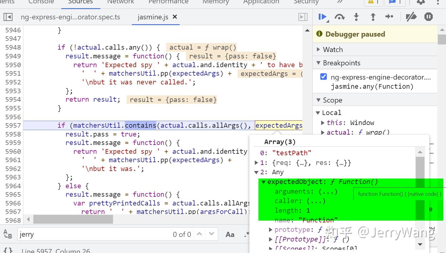The height and width of the screenshot is (253, 446).
Task: Click the 'caller: (...)' getter value
Action: 316,201
